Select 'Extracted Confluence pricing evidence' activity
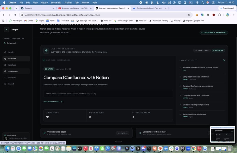This screenshot has height=153, width=237. coord(202,87)
